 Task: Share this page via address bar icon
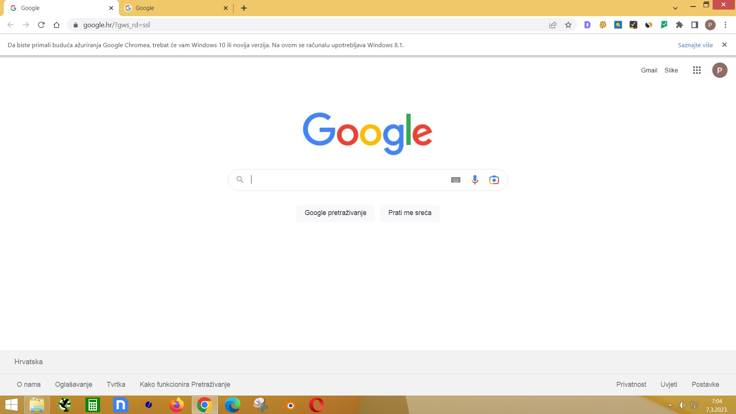(553, 25)
